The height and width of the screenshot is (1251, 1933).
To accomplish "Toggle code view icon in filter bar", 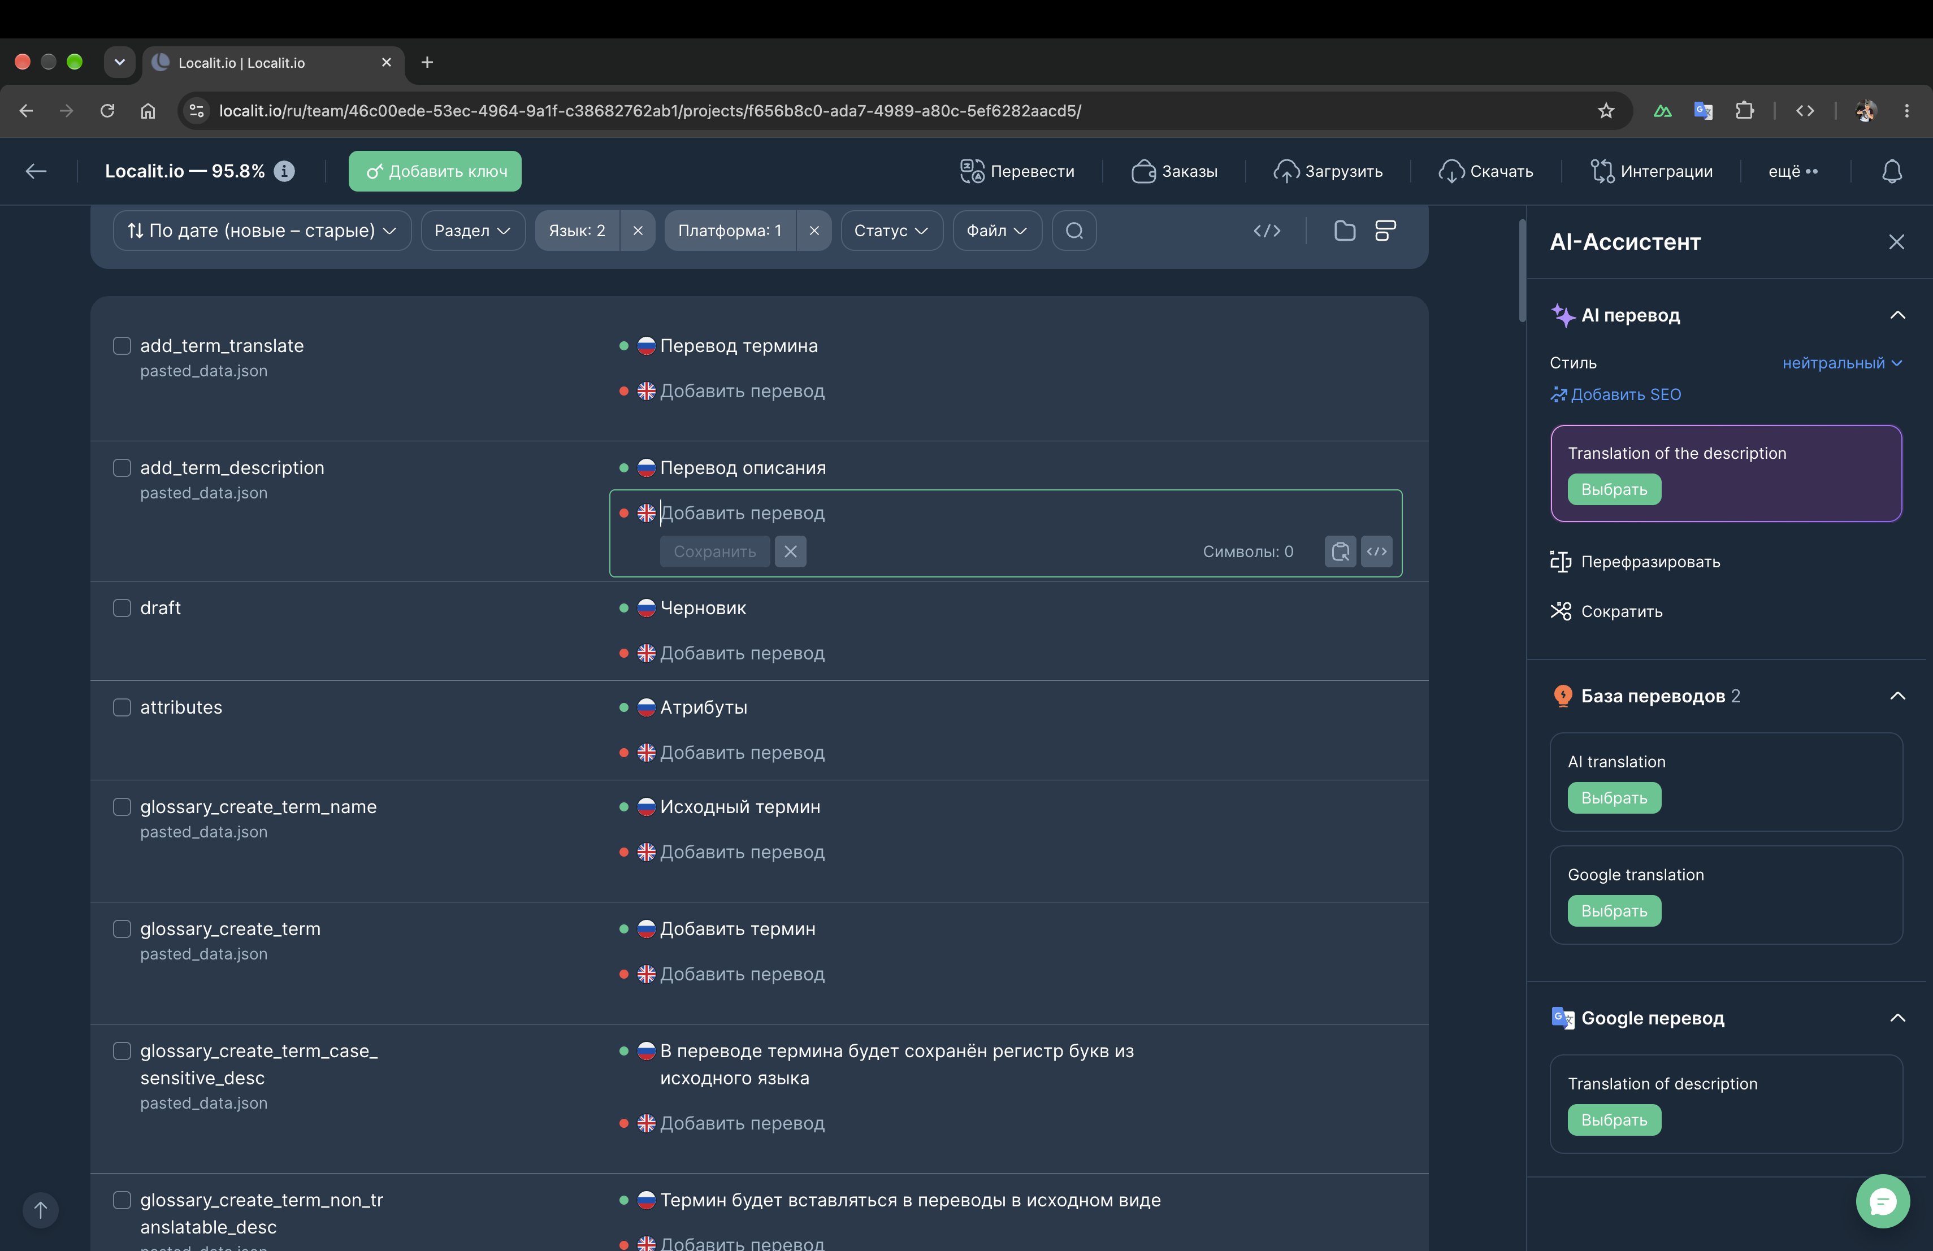I will [x=1266, y=231].
